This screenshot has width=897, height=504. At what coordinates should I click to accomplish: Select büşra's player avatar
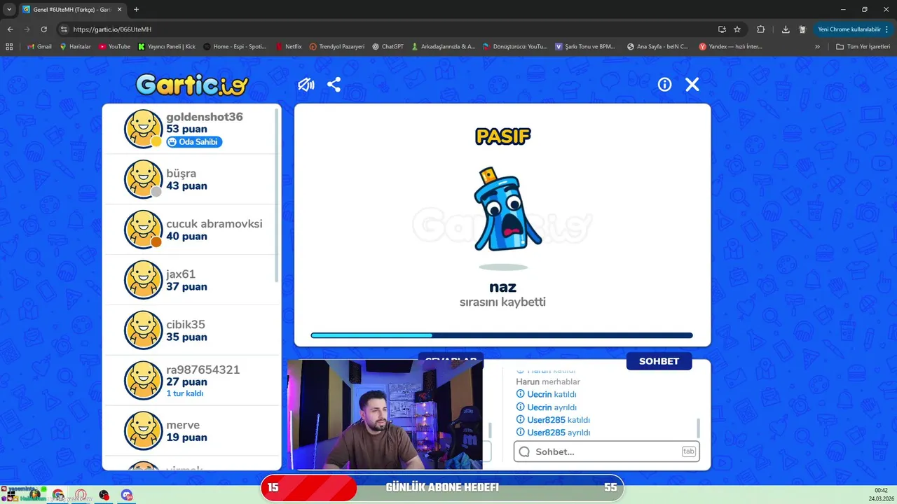tap(143, 179)
